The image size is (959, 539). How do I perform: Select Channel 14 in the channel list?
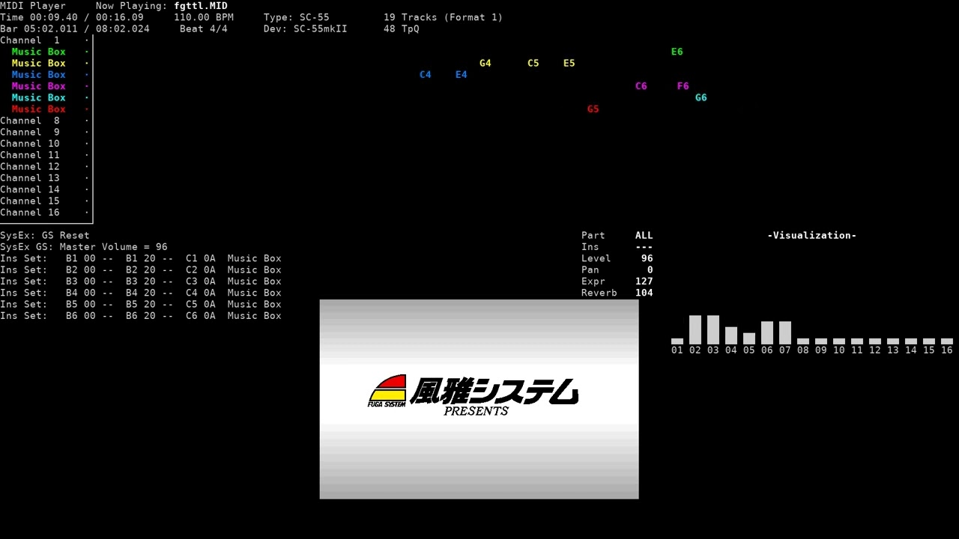30,189
